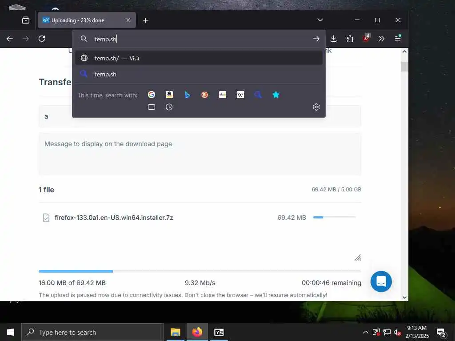This screenshot has width=455, height=341.
Task: Open search settings gear
Action: tap(316, 107)
